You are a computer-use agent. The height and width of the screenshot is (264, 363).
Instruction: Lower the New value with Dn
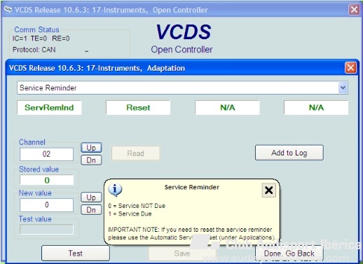pos(91,209)
